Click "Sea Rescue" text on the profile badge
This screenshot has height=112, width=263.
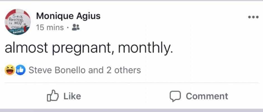[17, 19]
